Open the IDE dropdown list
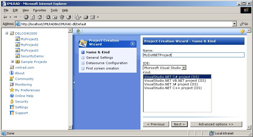Screen dimensions: 253x137 click(184, 68)
